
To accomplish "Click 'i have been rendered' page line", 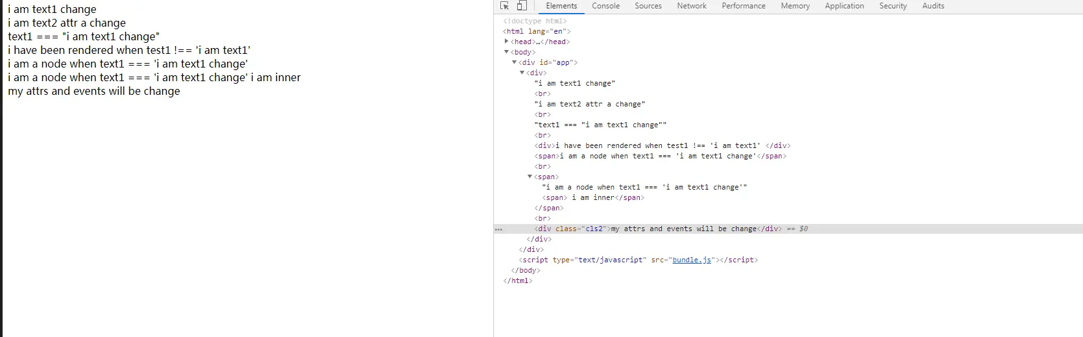I will [x=129, y=50].
